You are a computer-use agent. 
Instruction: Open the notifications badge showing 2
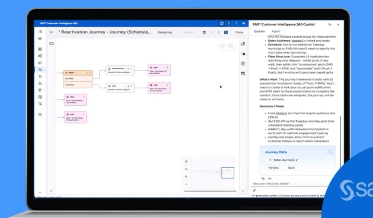click(x=229, y=23)
